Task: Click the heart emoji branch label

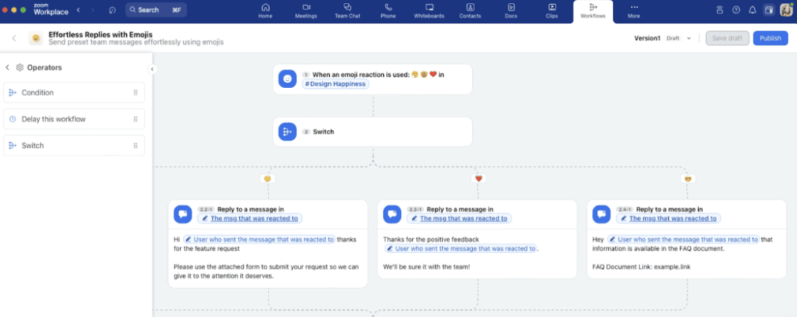Action: (x=478, y=178)
